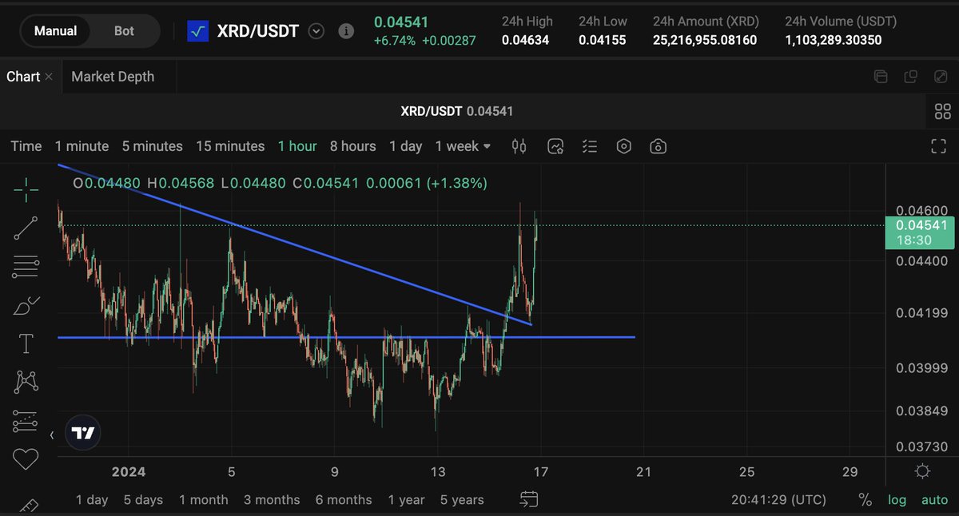Set range to 3 months

[x=272, y=500]
